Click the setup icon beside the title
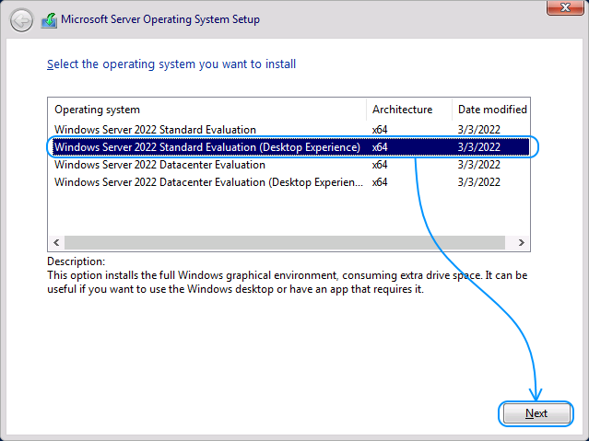The image size is (589, 441). [49, 20]
